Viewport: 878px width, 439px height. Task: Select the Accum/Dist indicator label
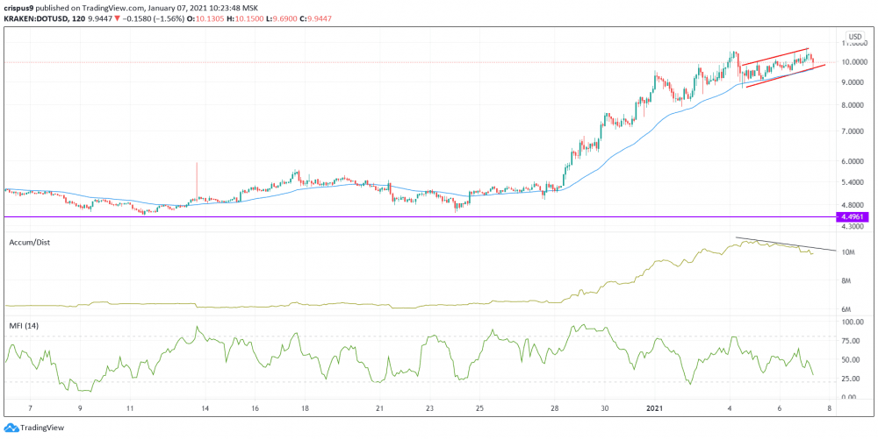(29, 243)
